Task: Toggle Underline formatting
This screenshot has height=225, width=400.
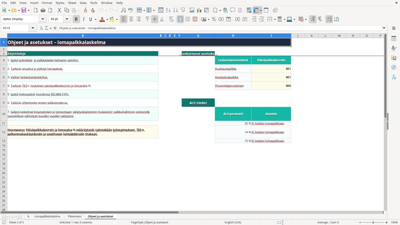Action: [90, 19]
